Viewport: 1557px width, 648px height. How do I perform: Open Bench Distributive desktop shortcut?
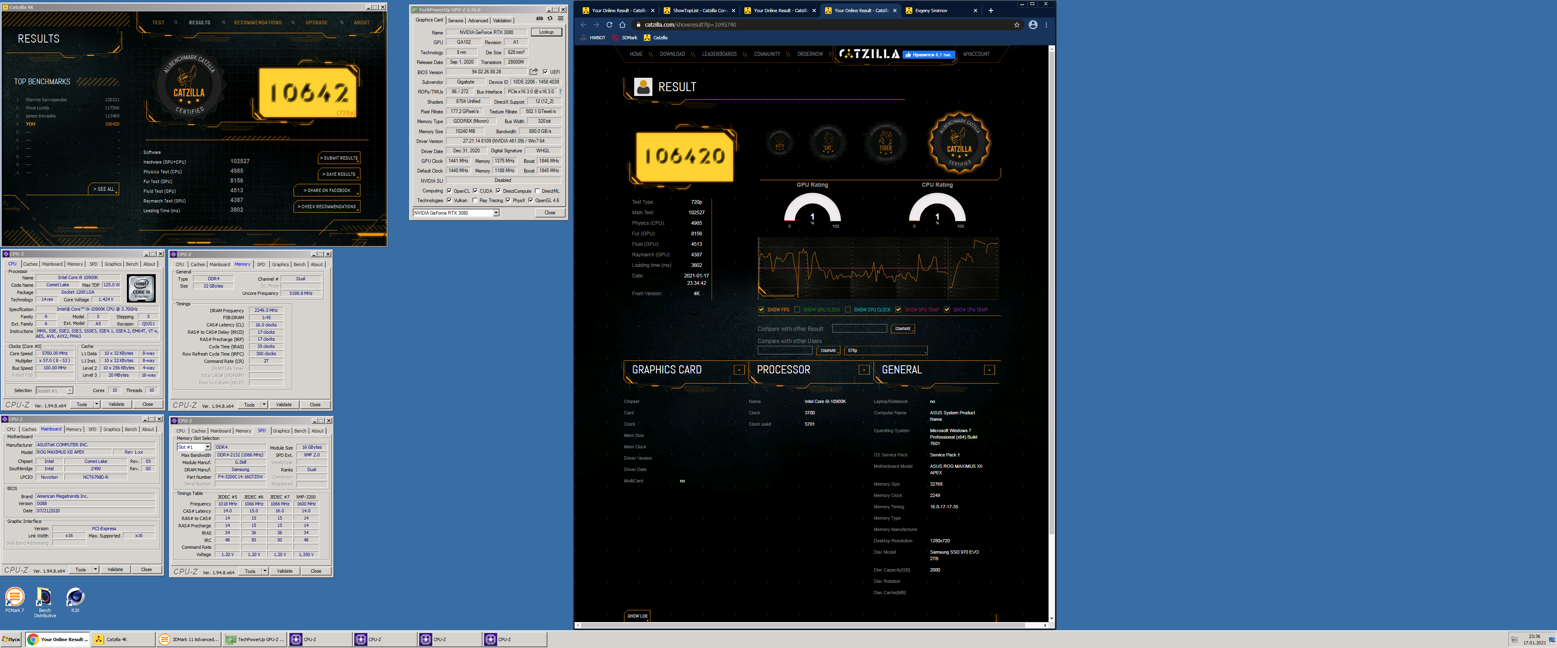[x=45, y=602]
